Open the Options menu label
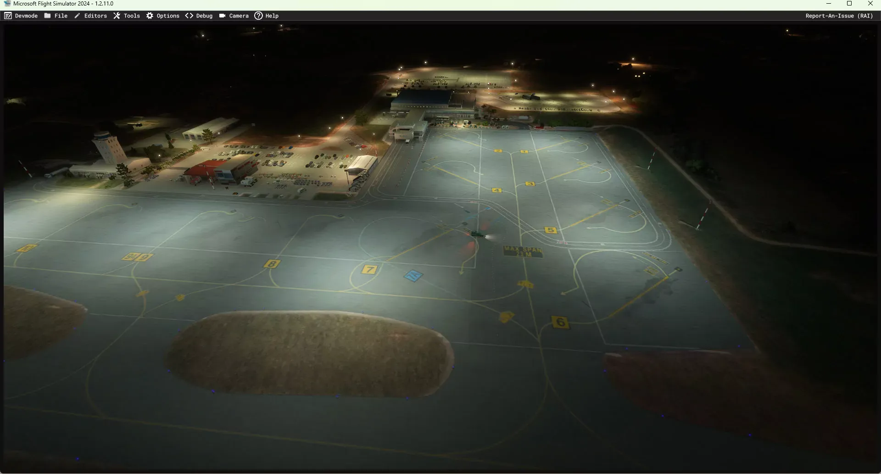The width and height of the screenshot is (881, 474). click(168, 16)
